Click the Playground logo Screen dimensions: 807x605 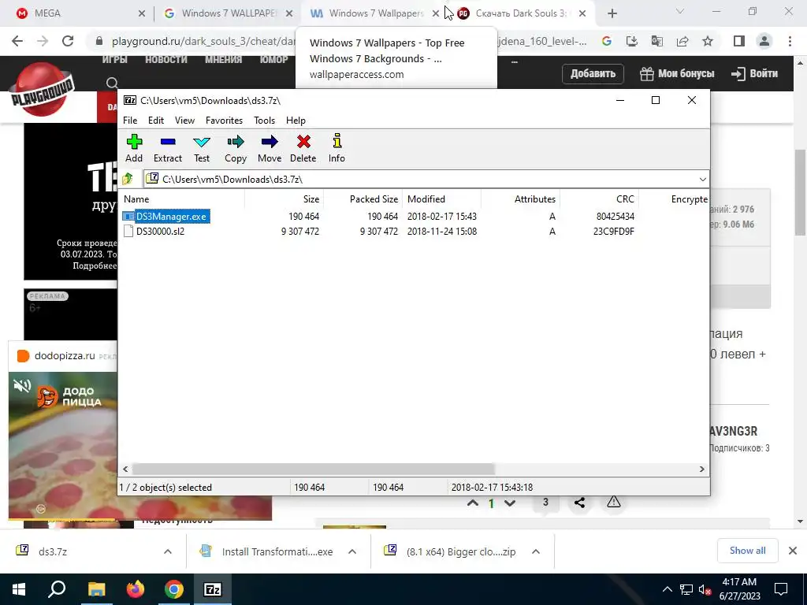click(x=43, y=90)
